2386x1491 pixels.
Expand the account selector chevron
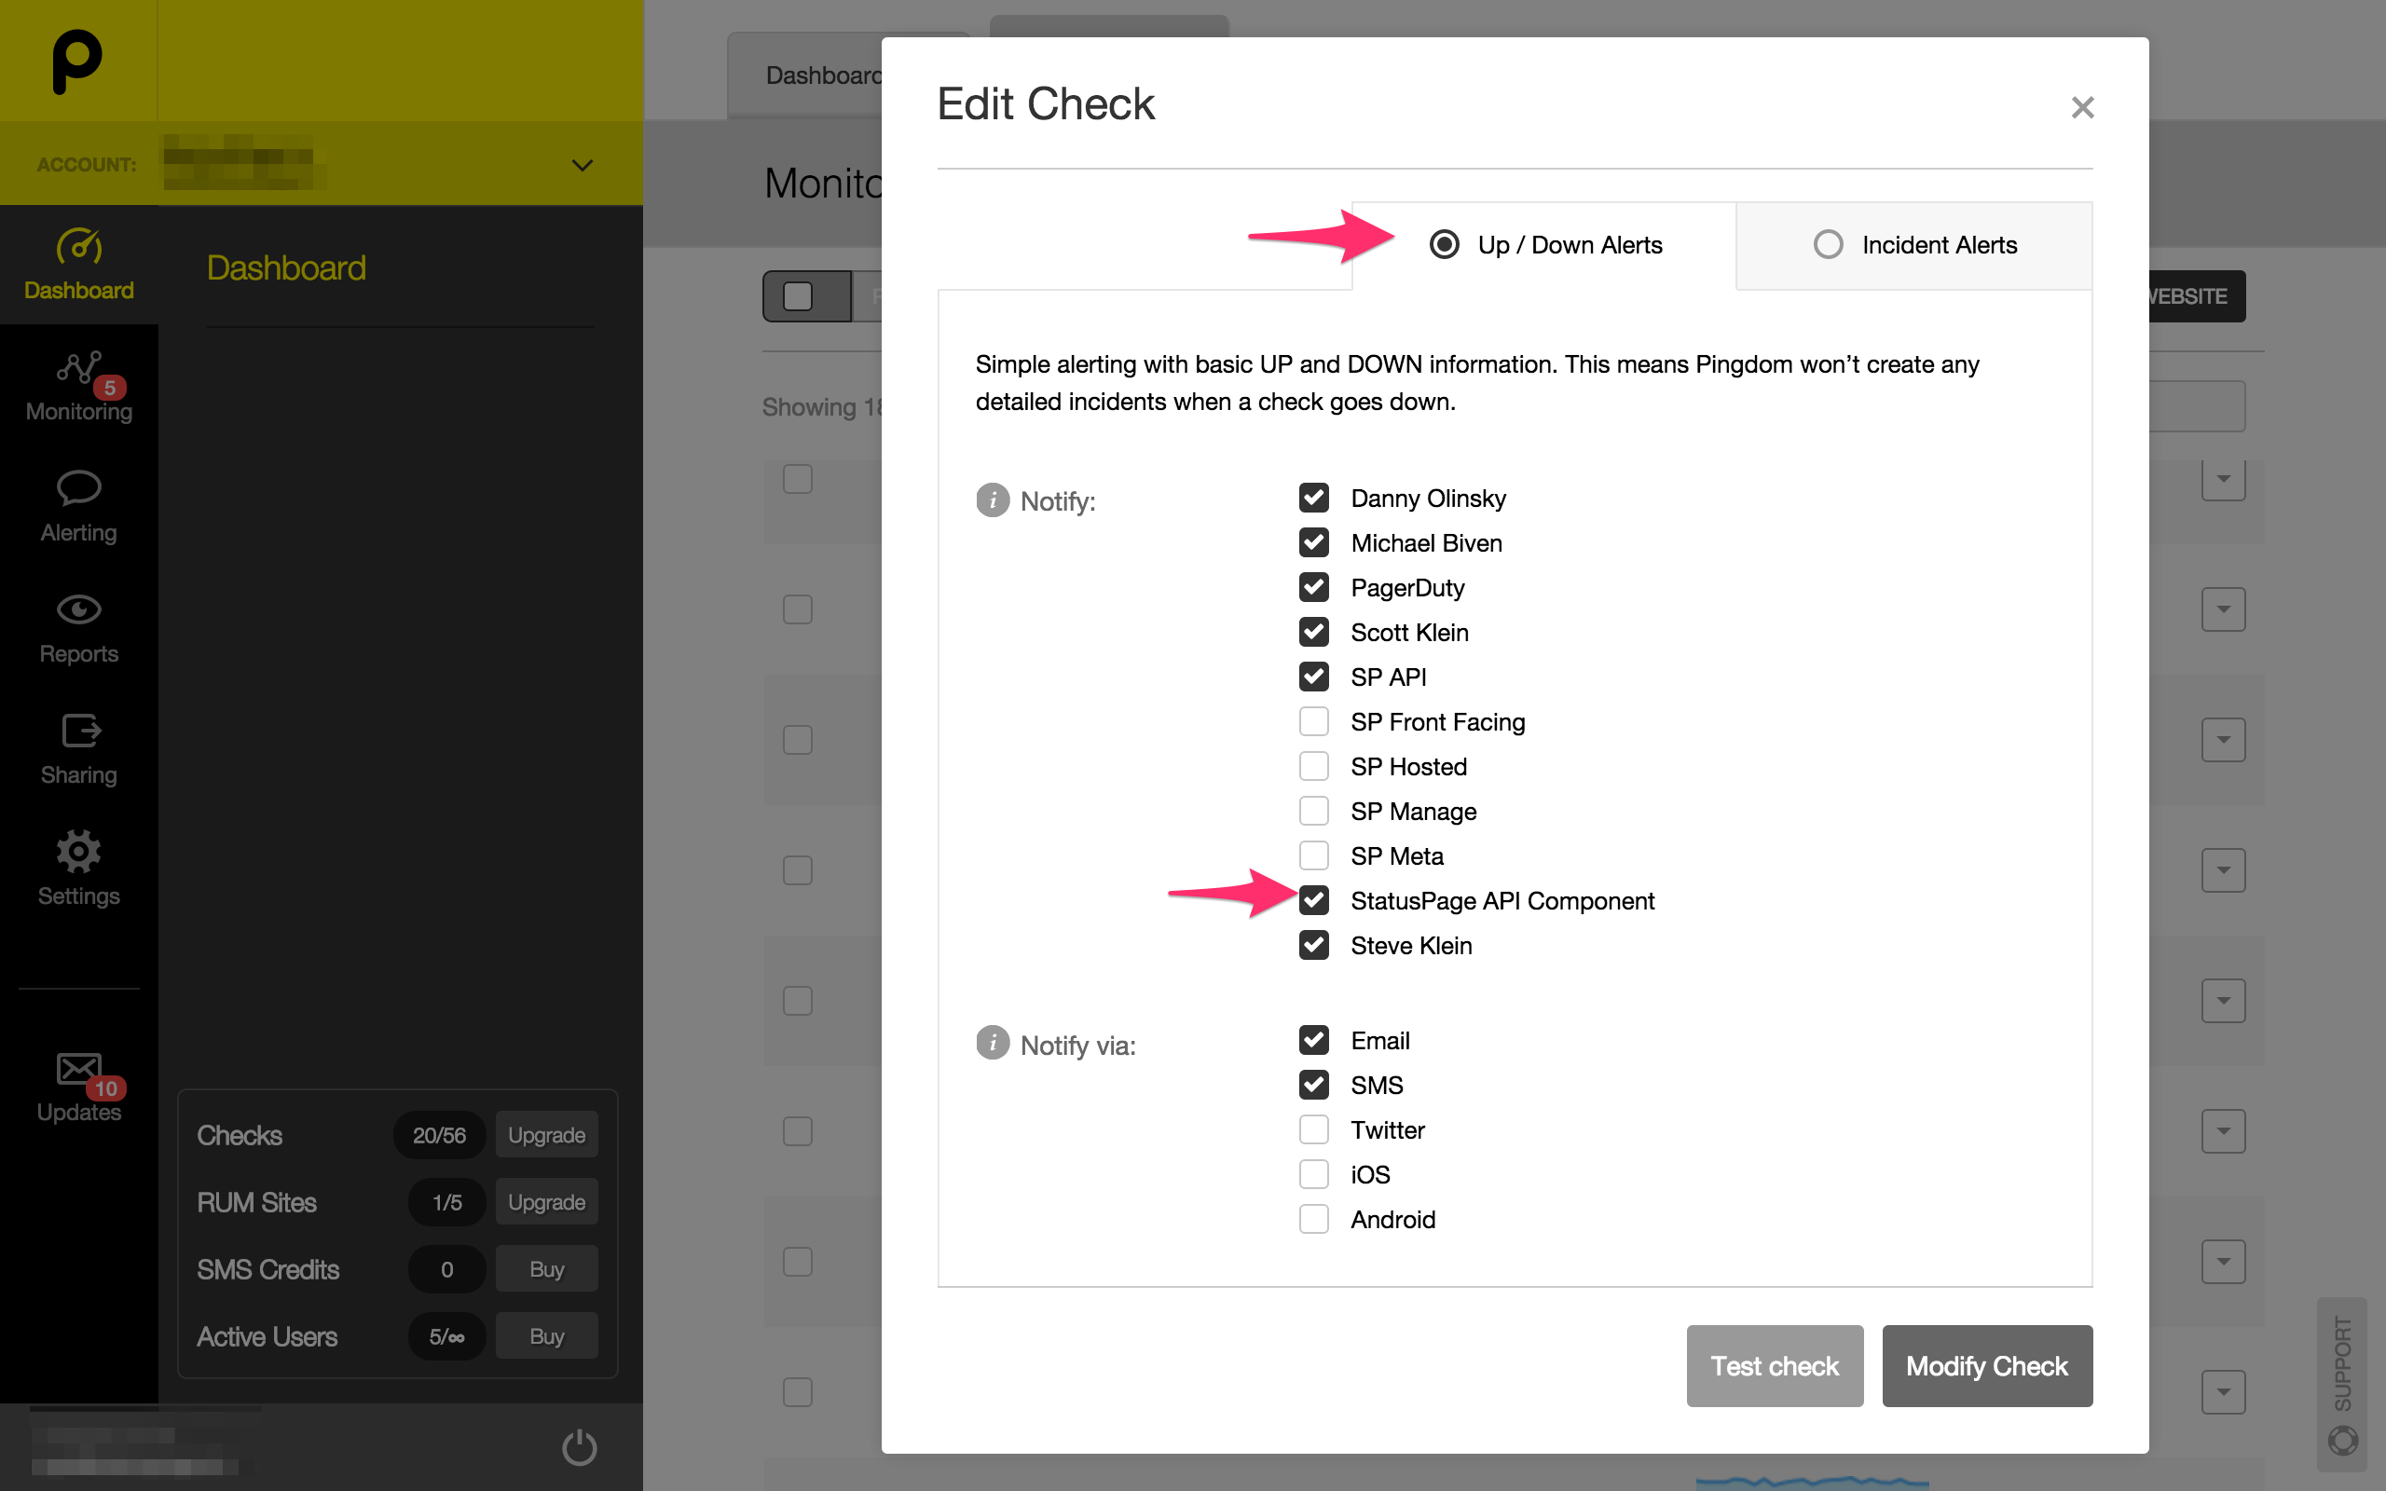583,165
